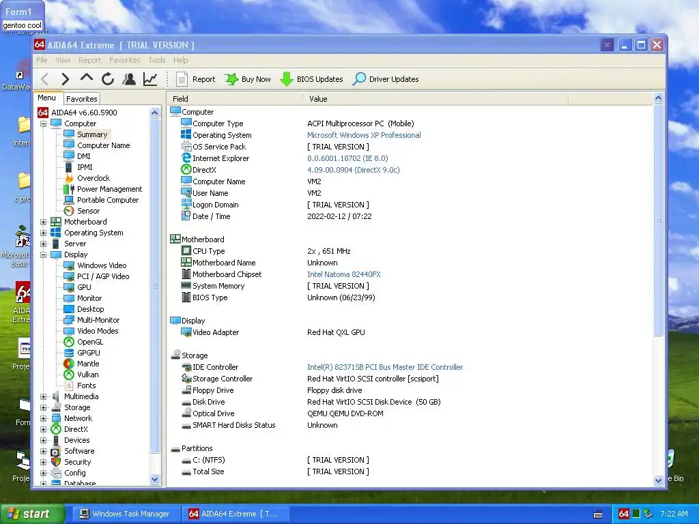
Task: Collapse the Computer tree node
Action: point(43,124)
